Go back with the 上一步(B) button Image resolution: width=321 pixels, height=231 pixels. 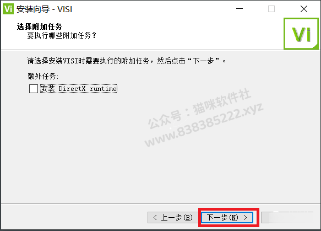point(172,217)
